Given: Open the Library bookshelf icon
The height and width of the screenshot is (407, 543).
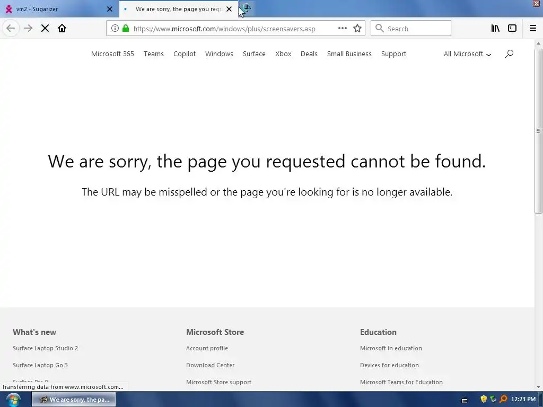Looking at the screenshot, I should click(x=495, y=29).
